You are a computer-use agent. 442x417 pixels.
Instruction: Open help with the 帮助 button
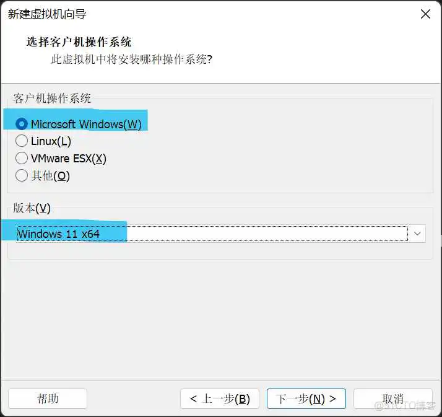pyautogui.click(x=48, y=398)
